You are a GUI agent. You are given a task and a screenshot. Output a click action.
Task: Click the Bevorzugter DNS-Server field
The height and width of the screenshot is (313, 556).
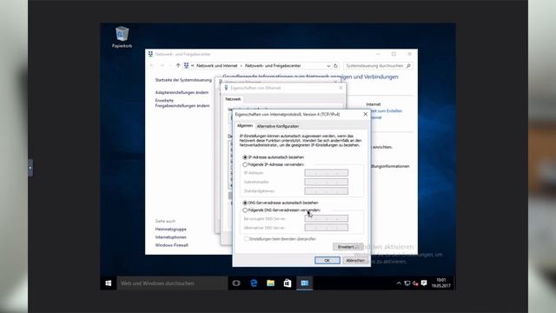[327, 218]
